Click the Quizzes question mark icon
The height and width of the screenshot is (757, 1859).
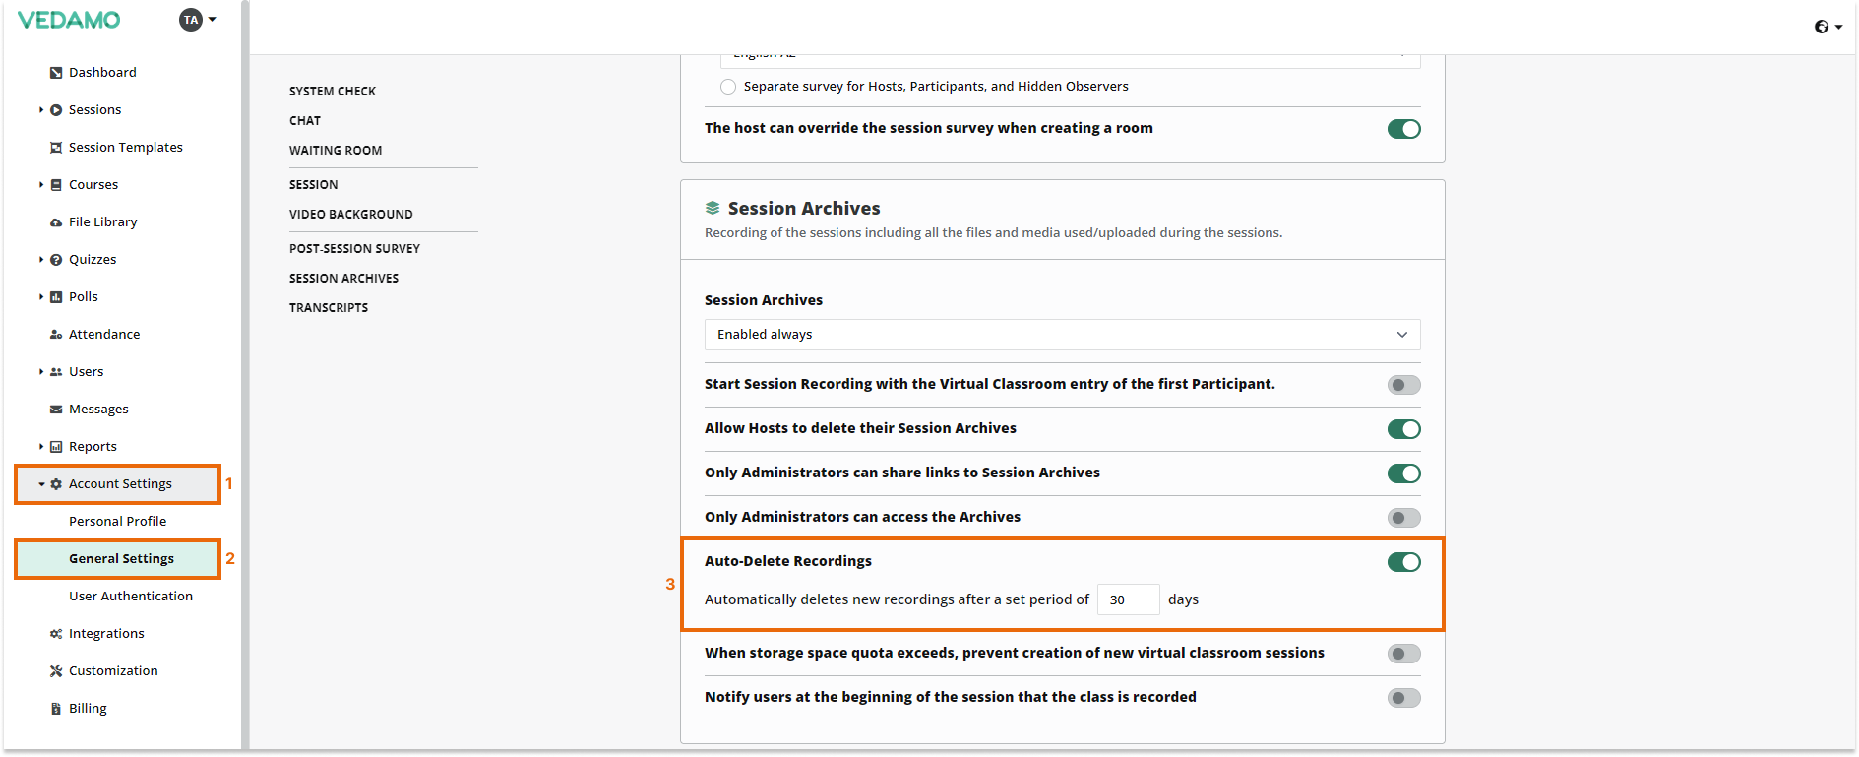click(56, 260)
